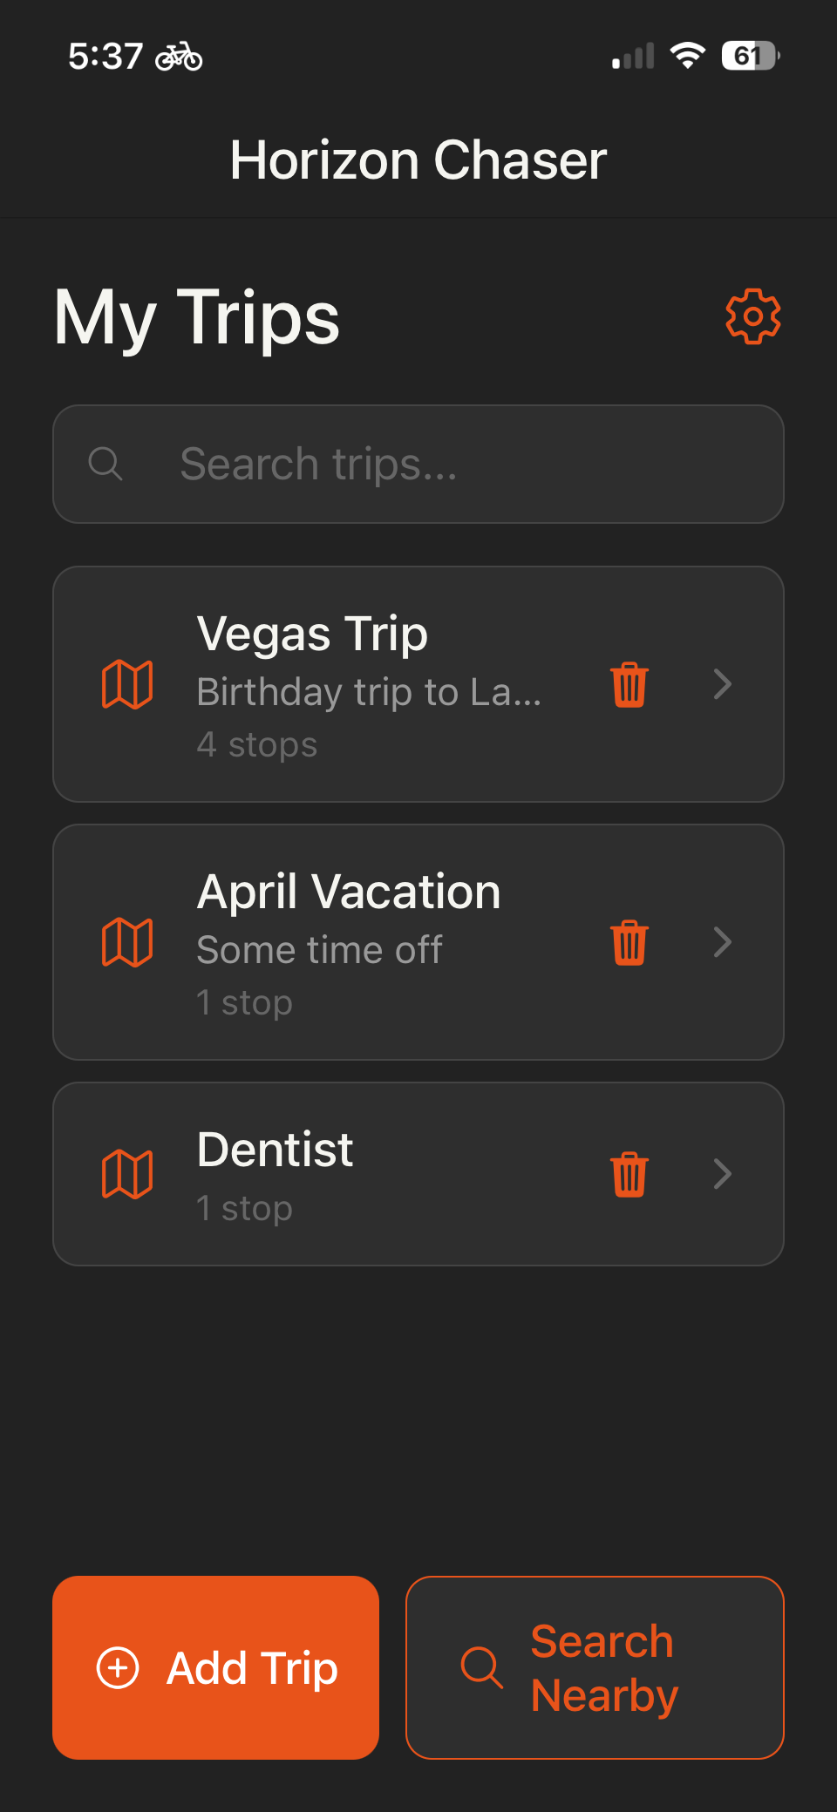Tap the Horizon Chaser header title
The width and height of the screenshot is (837, 1812).
point(418,160)
